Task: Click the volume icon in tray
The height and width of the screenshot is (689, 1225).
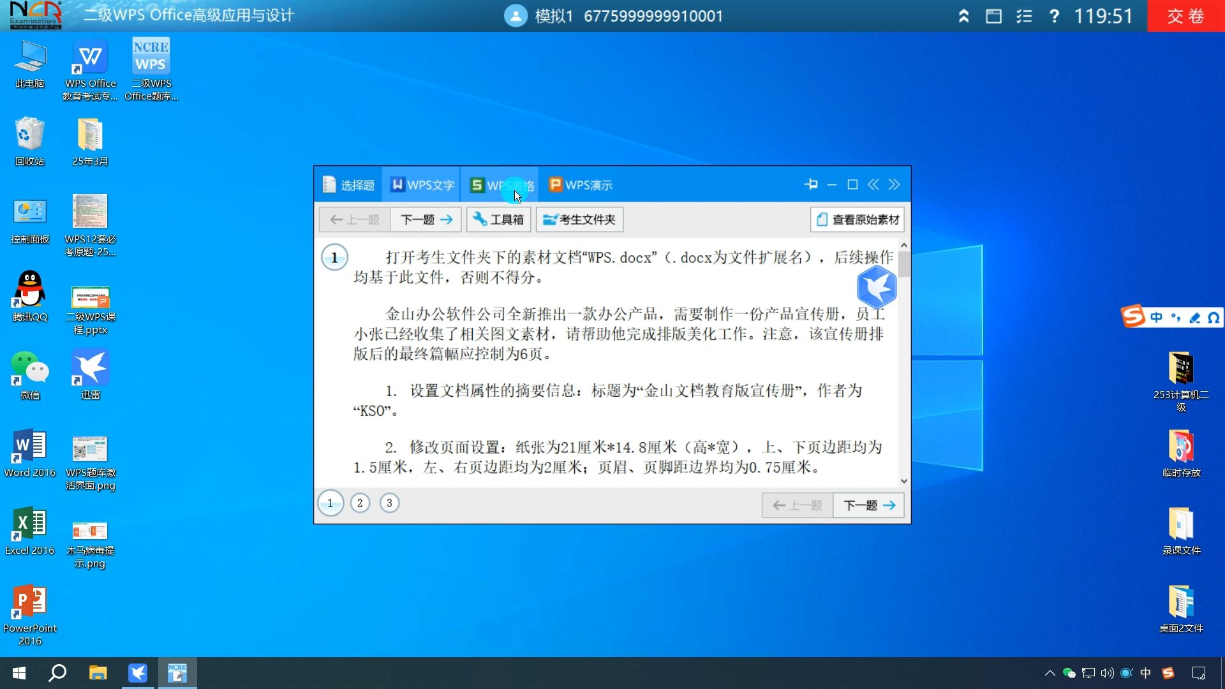Action: pyautogui.click(x=1107, y=673)
